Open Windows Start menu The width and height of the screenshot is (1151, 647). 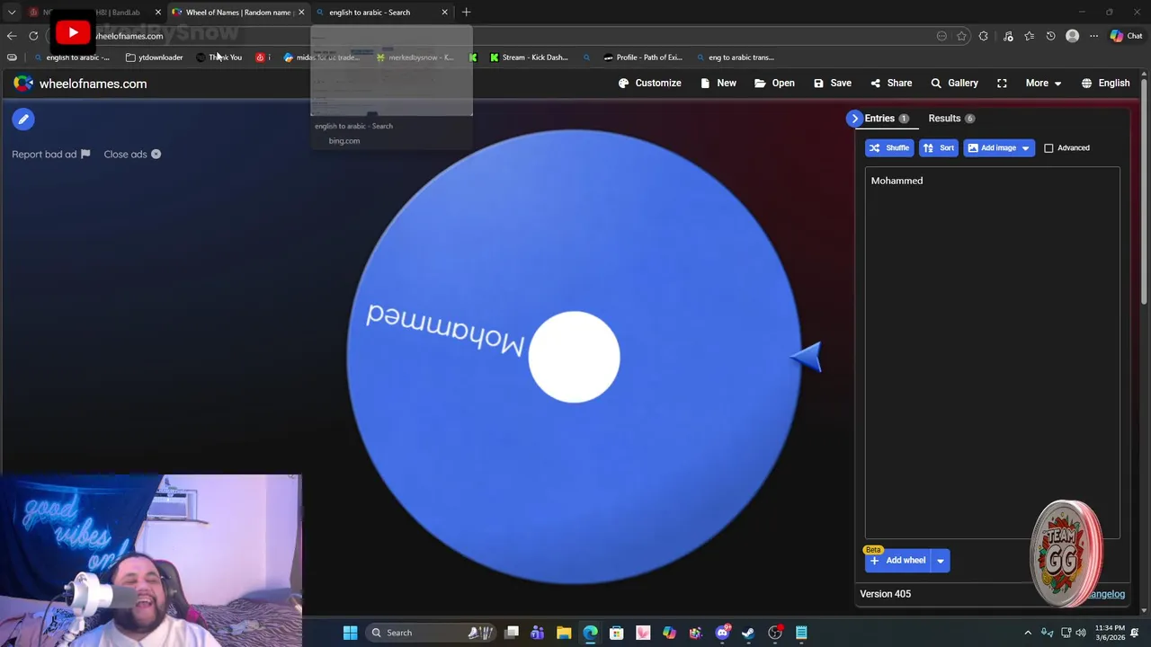point(350,633)
